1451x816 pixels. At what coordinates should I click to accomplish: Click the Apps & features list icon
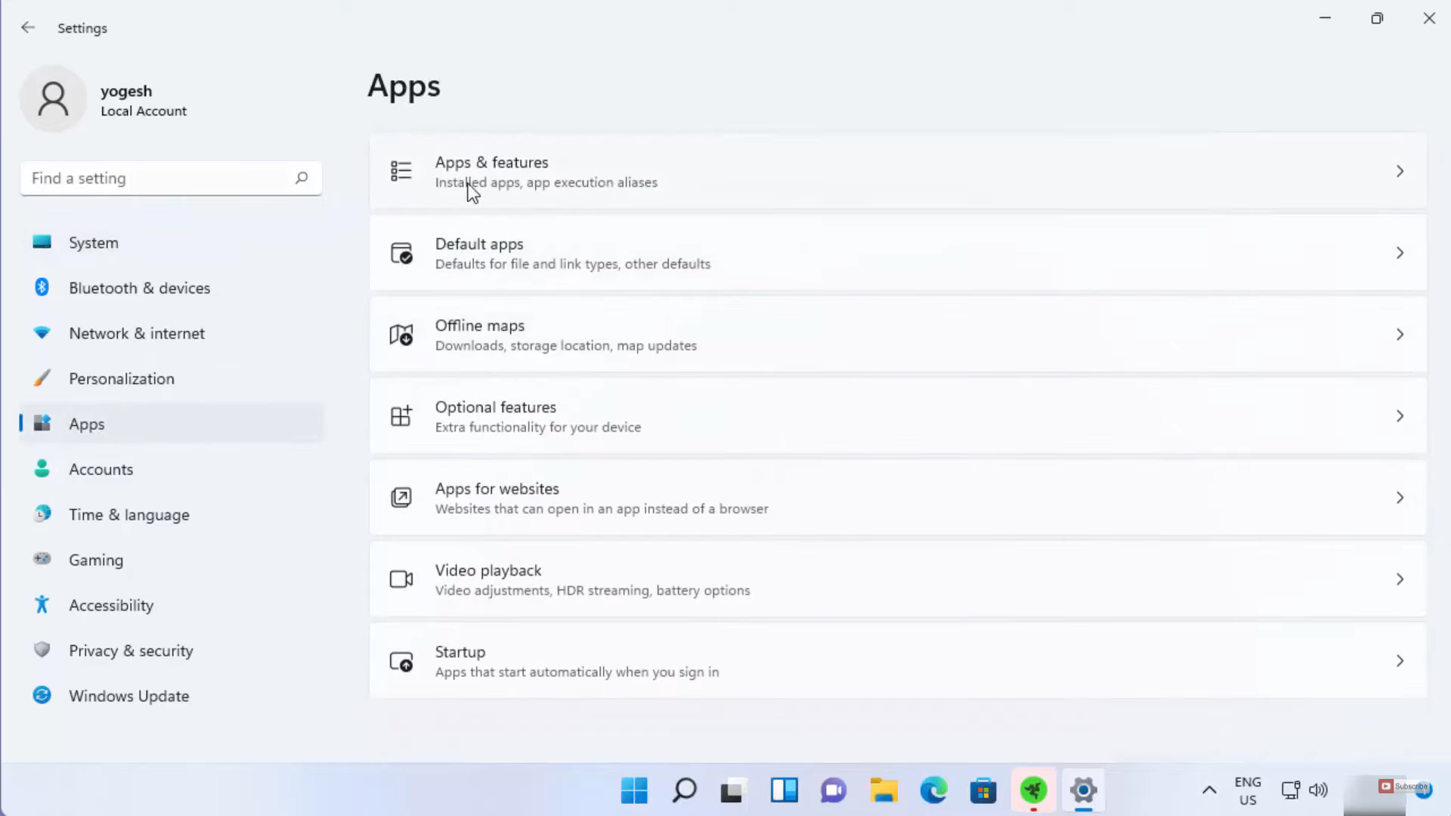coord(401,172)
